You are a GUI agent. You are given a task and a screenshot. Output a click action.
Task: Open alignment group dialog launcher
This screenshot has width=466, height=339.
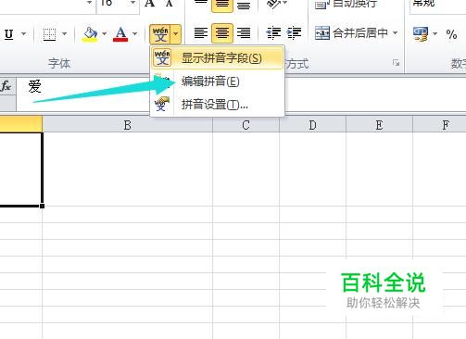pyautogui.click(x=396, y=63)
